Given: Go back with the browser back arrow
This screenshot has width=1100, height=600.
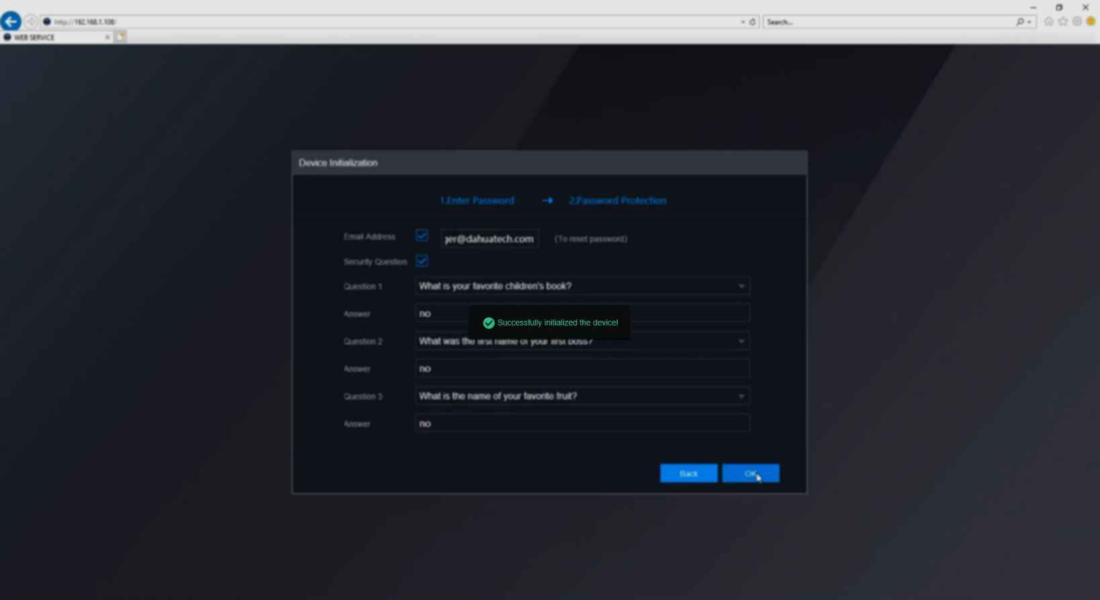Looking at the screenshot, I should click(11, 21).
